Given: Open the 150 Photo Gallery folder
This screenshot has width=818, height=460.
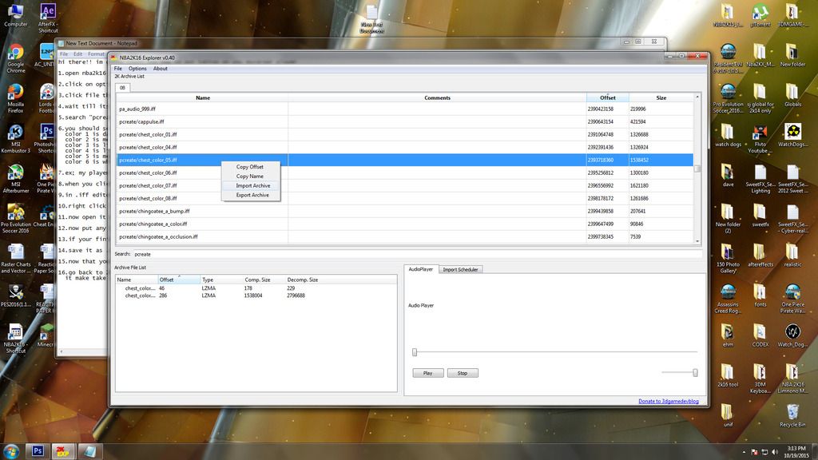Looking at the screenshot, I should coord(728,259).
